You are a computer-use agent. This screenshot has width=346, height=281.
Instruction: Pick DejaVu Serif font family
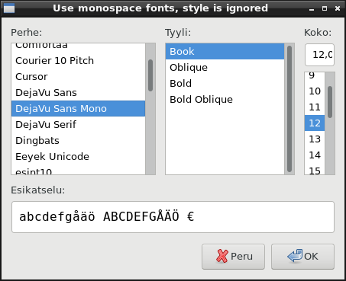(78, 125)
